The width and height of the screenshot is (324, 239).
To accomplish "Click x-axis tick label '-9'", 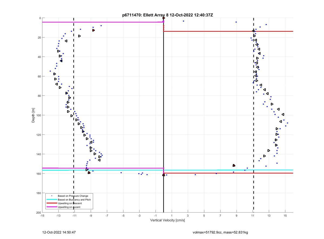I will pos(91,216).
